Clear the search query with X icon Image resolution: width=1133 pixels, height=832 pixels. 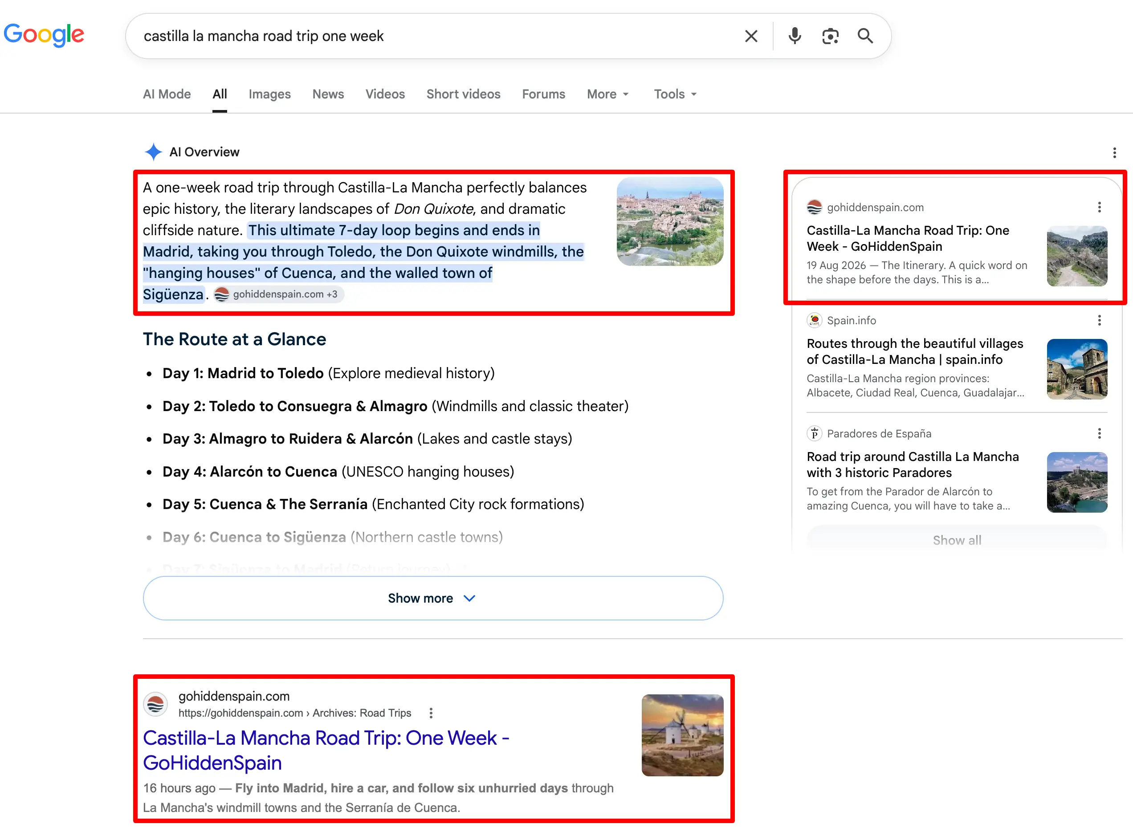[751, 36]
